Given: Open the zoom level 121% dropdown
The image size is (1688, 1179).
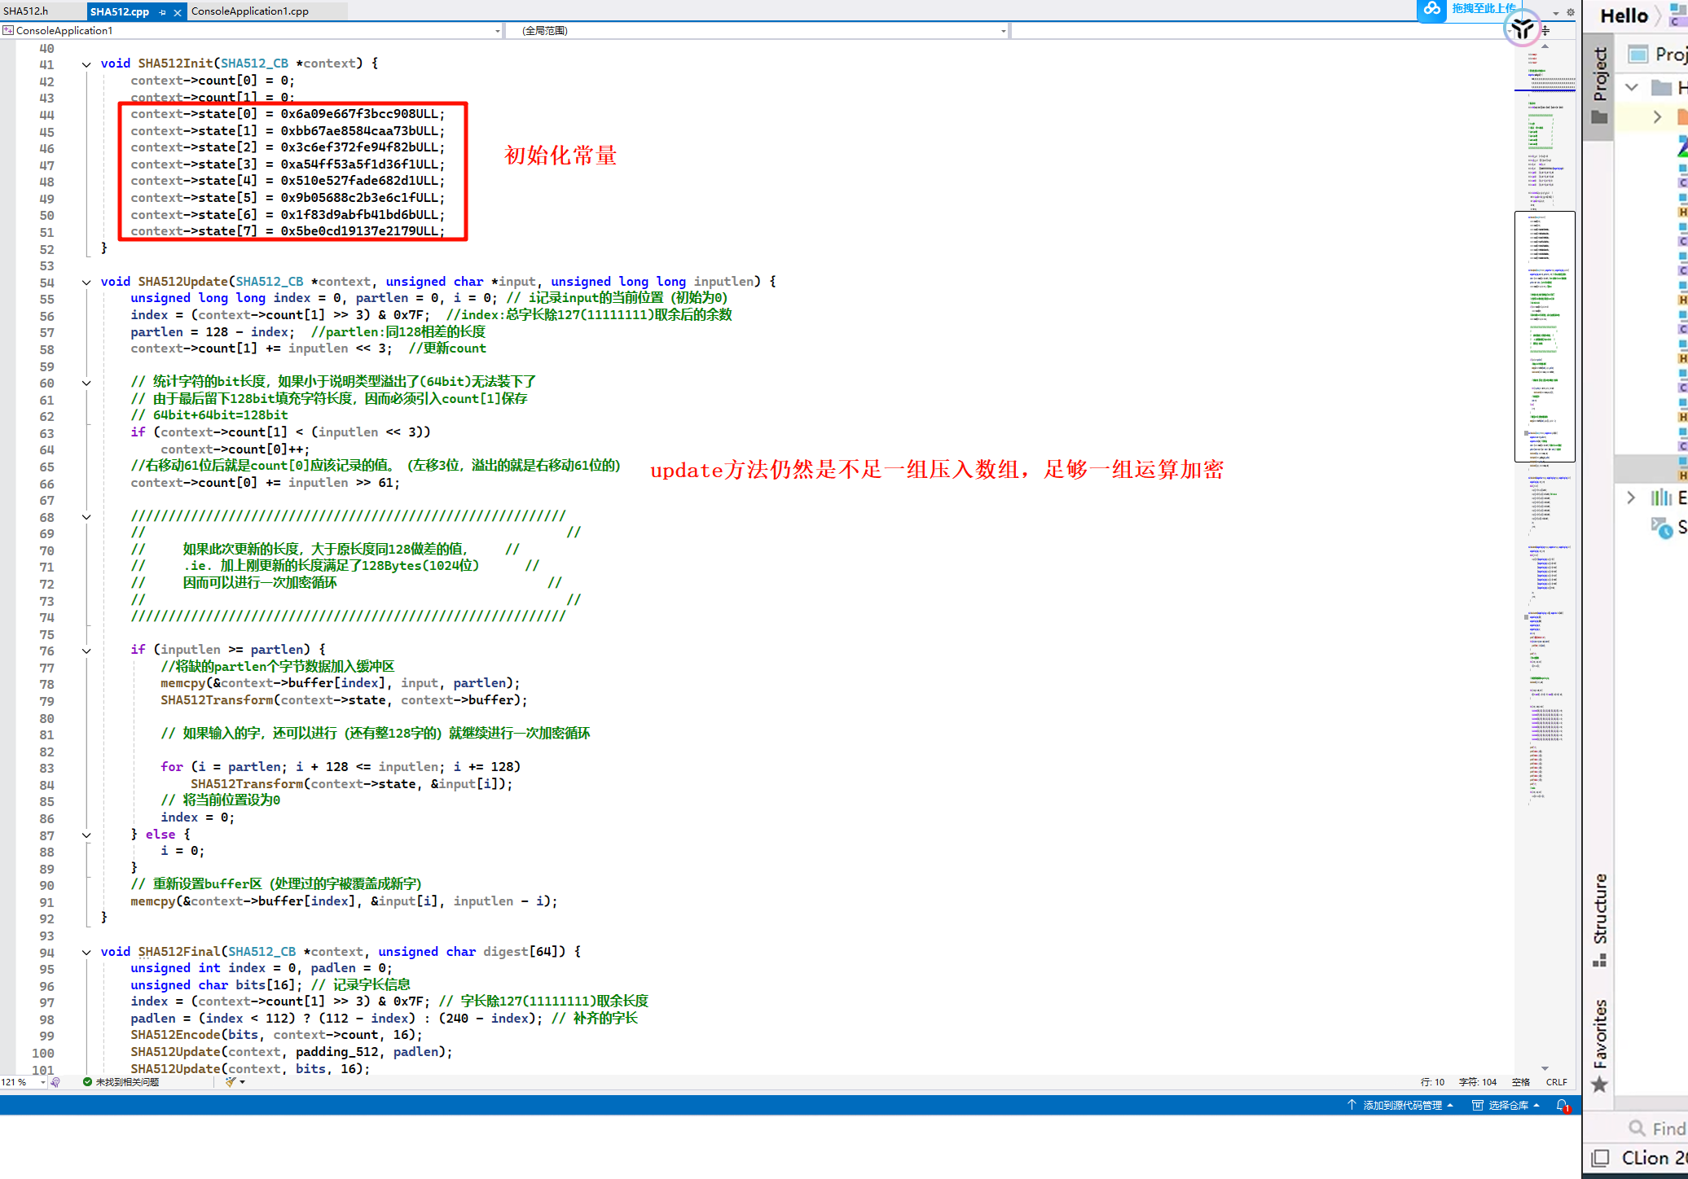Looking at the screenshot, I should 42,1082.
